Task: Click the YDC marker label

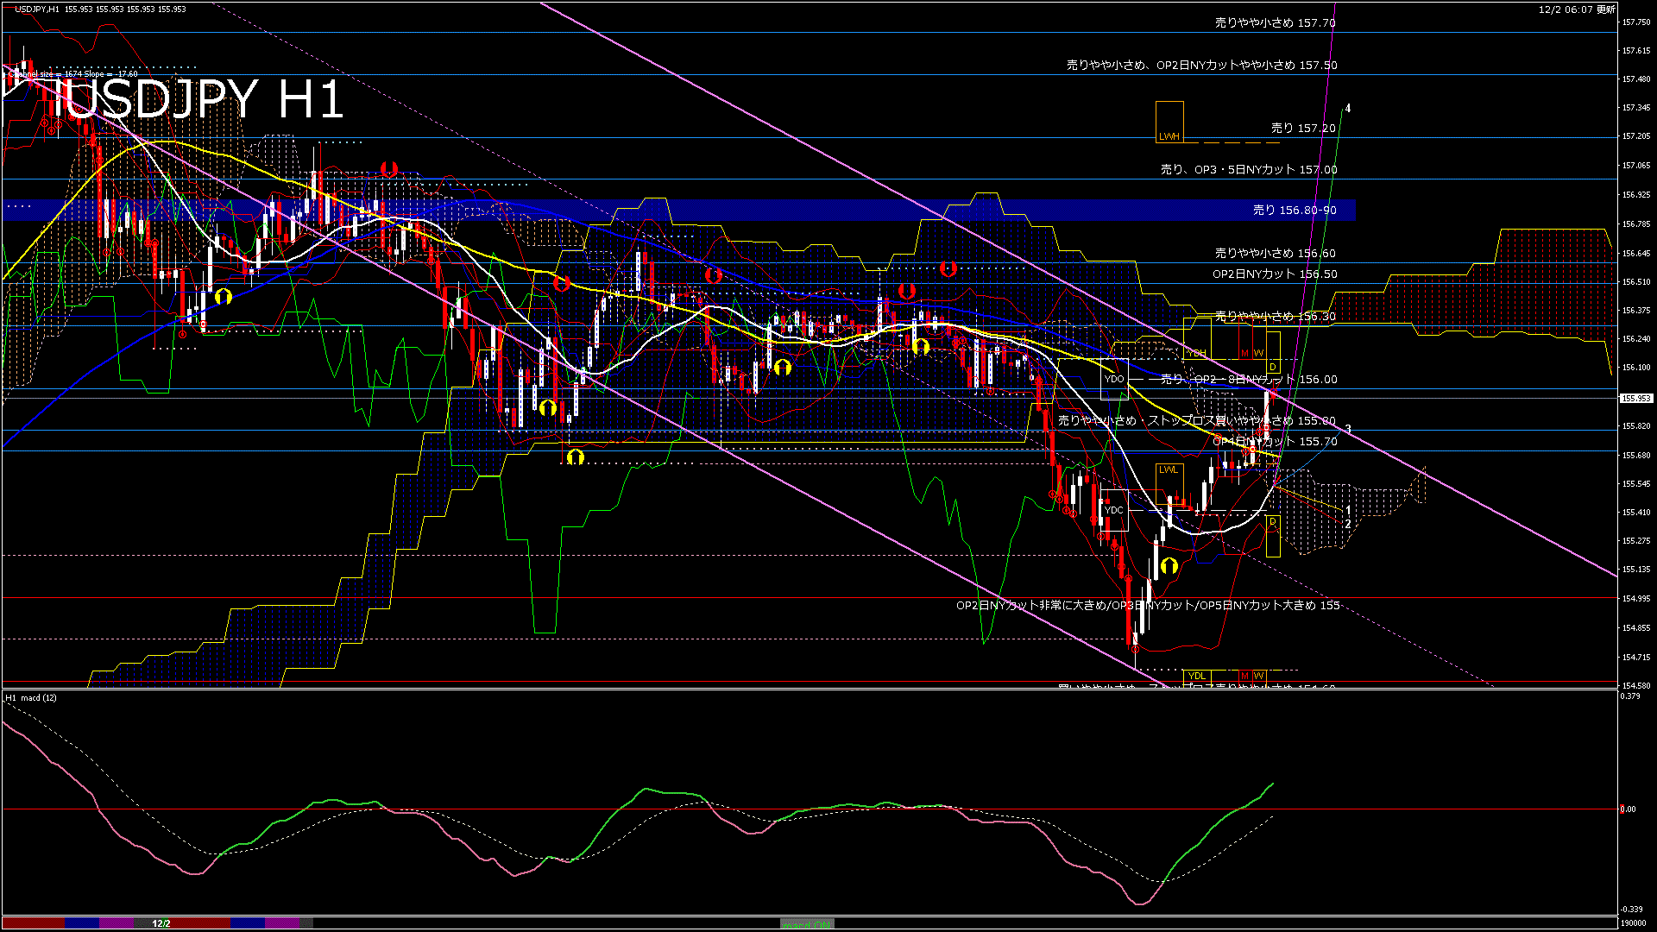Action: [1113, 512]
